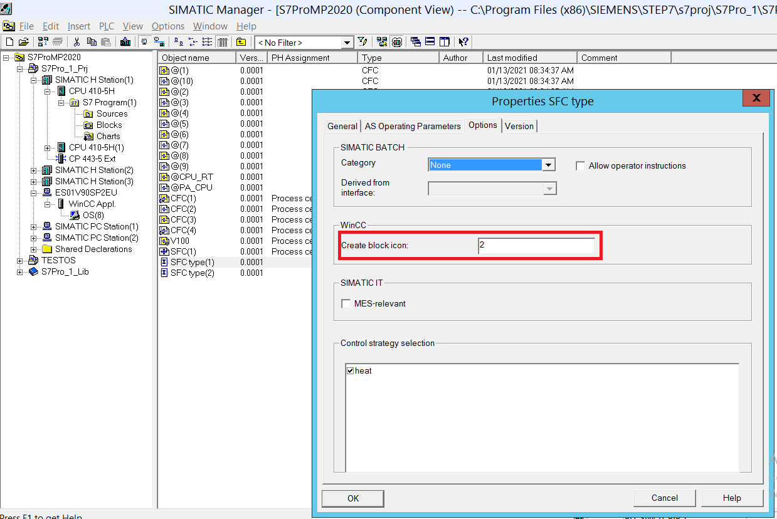Click the SIMATIC Manager menu bar icon
Viewport: 777px width, 519px height.
[8, 26]
